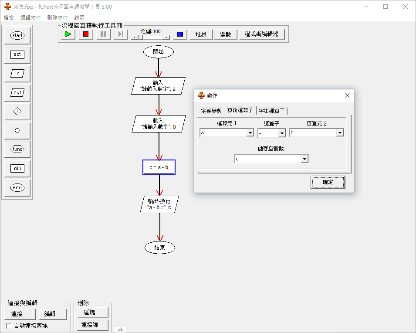The image size is (416, 333).
Task: Open the 運算子 operator dropdown
Action: coord(282,133)
